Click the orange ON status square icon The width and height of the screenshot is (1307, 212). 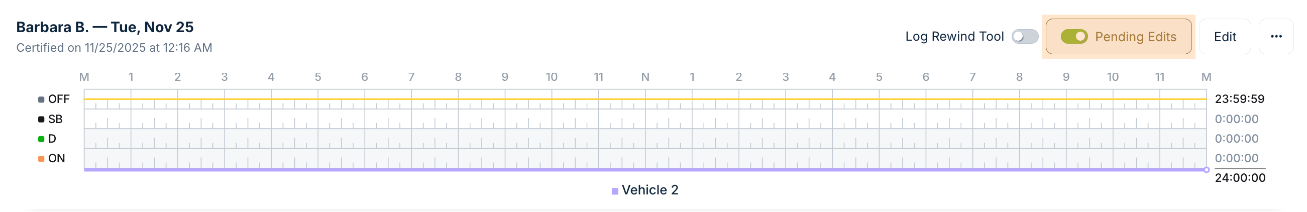41,159
